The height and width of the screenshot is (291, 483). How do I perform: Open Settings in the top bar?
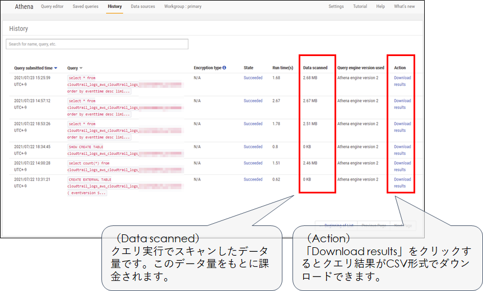(x=336, y=7)
